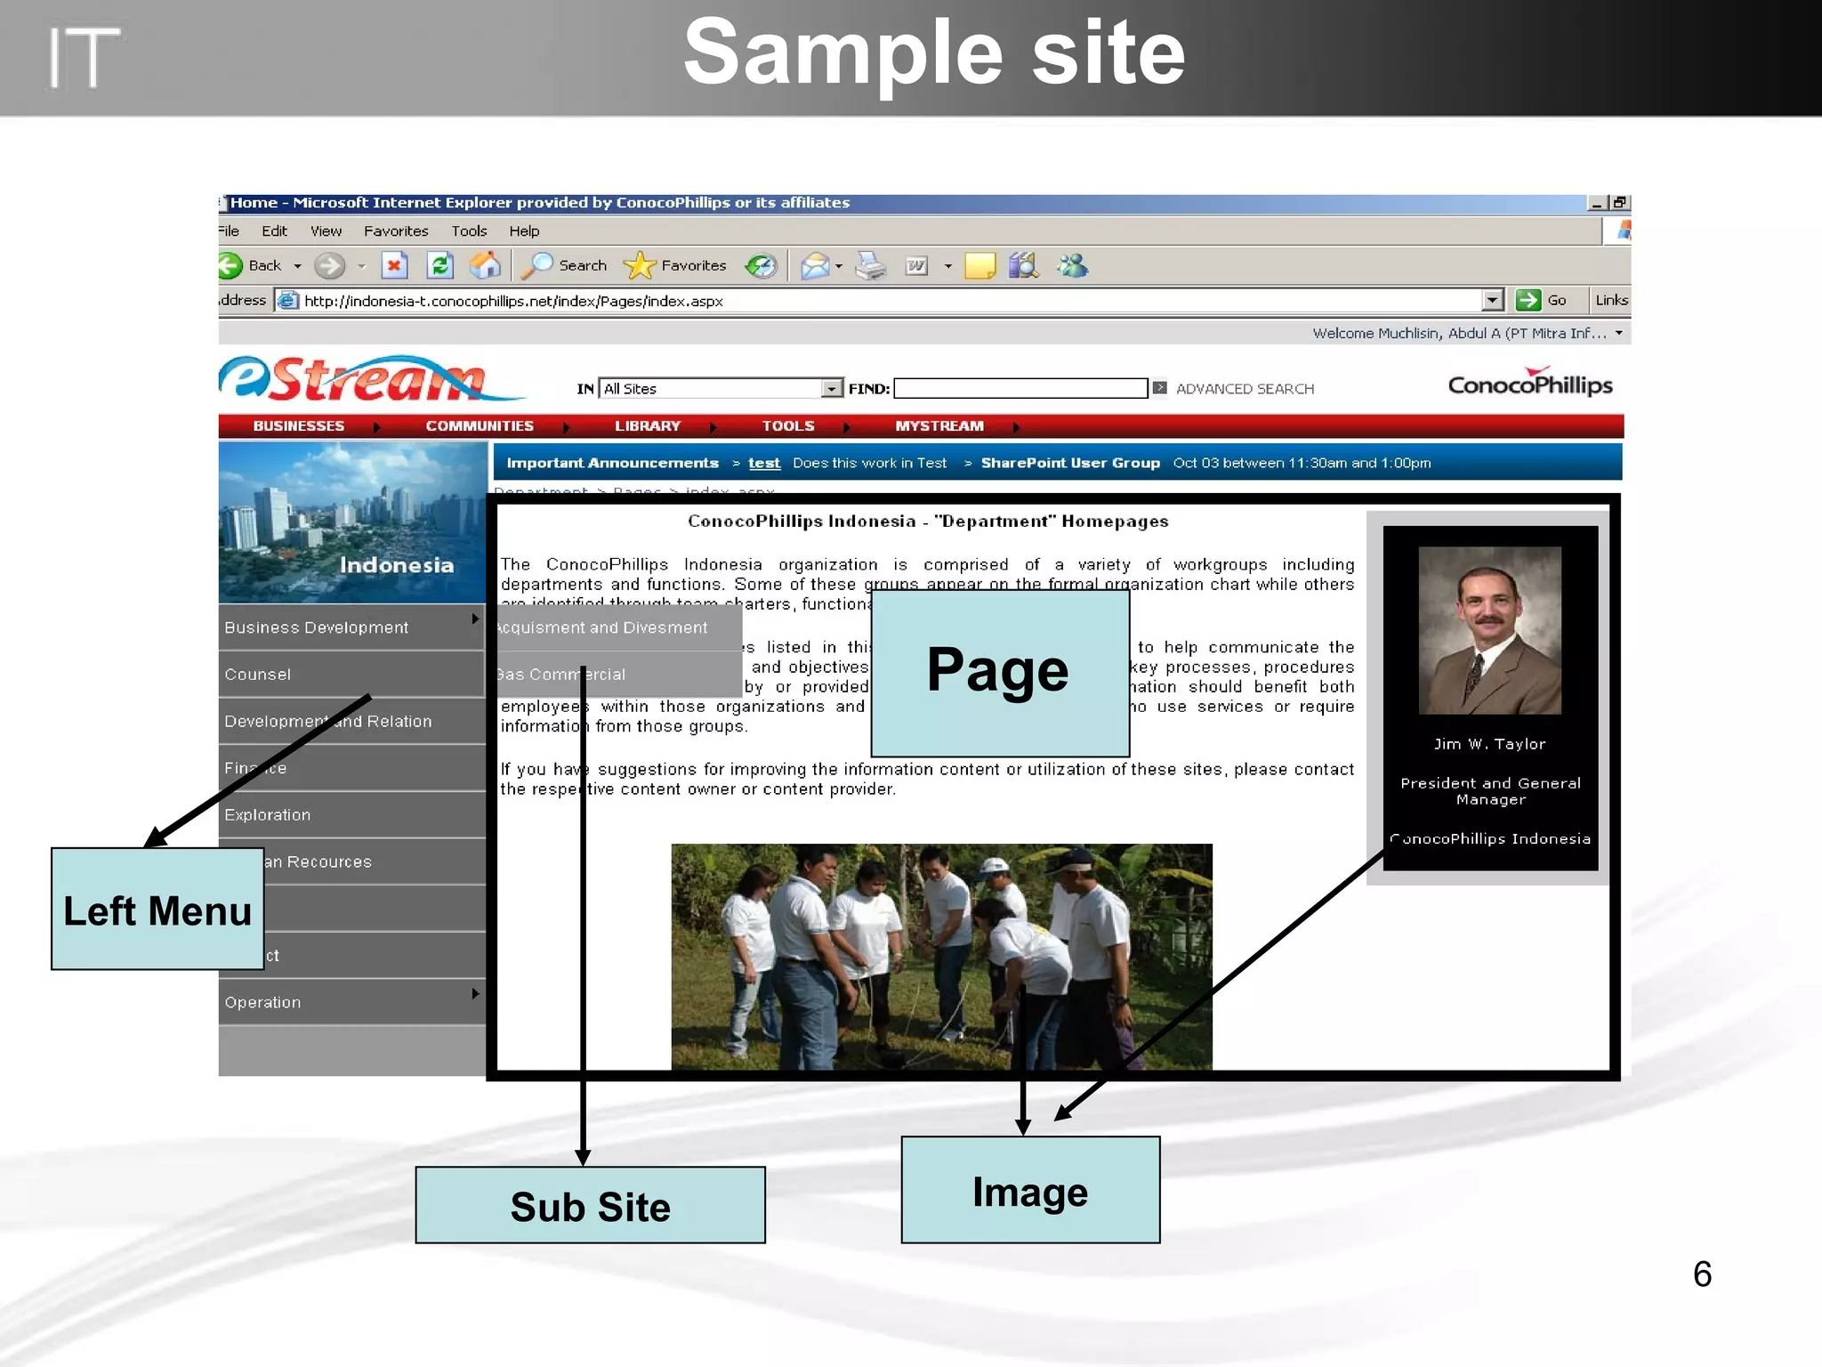Viewport: 1822px width, 1367px height.
Task: Select Finance in the left menu
Action: (x=351, y=768)
